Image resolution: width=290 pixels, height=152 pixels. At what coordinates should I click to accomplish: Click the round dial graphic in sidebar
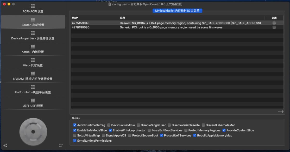click(x=33, y=132)
